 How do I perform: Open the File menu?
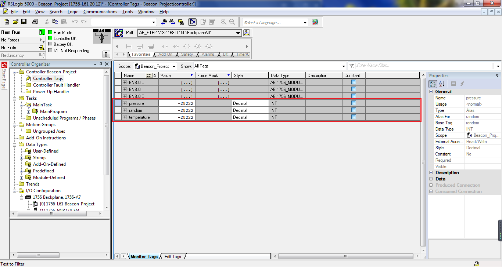tap(14, 12)
